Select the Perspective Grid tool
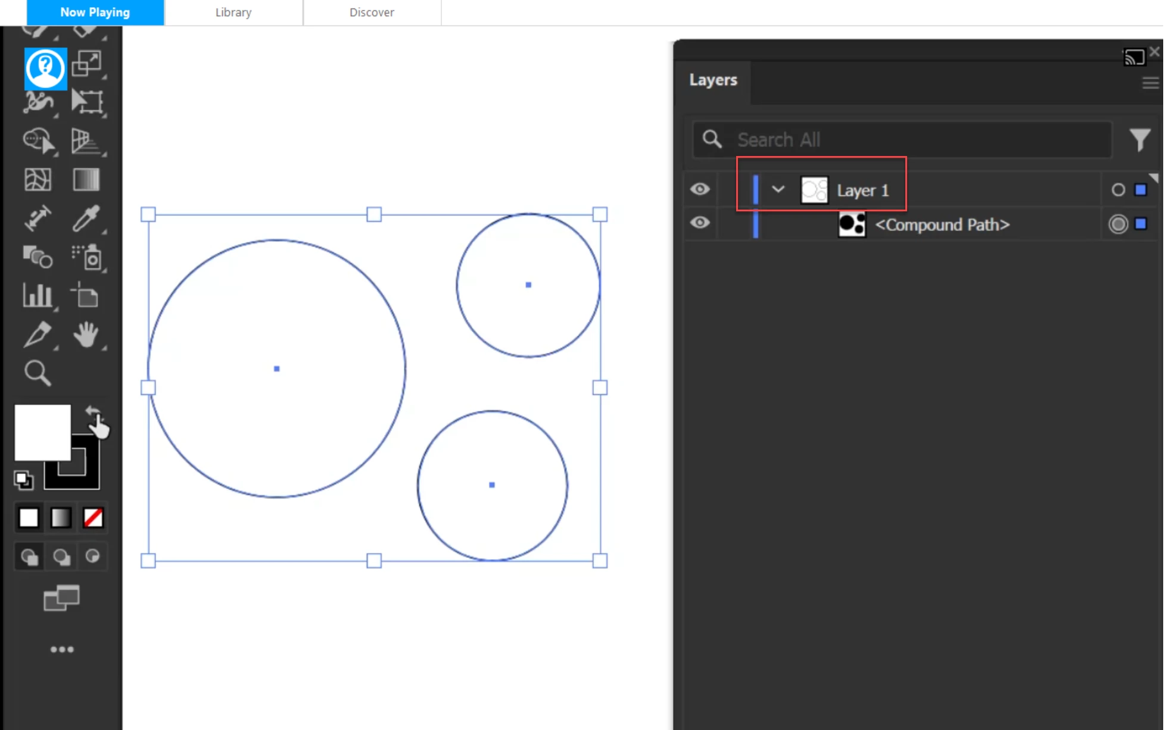The height and width of the screenshot is (730, 1165). 86,141
